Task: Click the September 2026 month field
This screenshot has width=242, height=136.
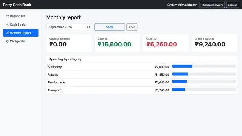Action: pos(69,27)
